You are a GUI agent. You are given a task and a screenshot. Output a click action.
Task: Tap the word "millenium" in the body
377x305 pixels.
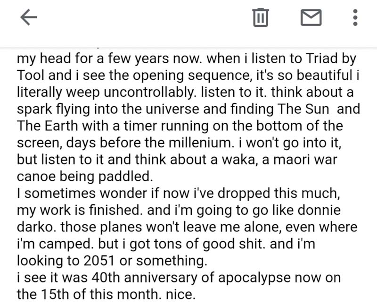[x=236, y=143]
